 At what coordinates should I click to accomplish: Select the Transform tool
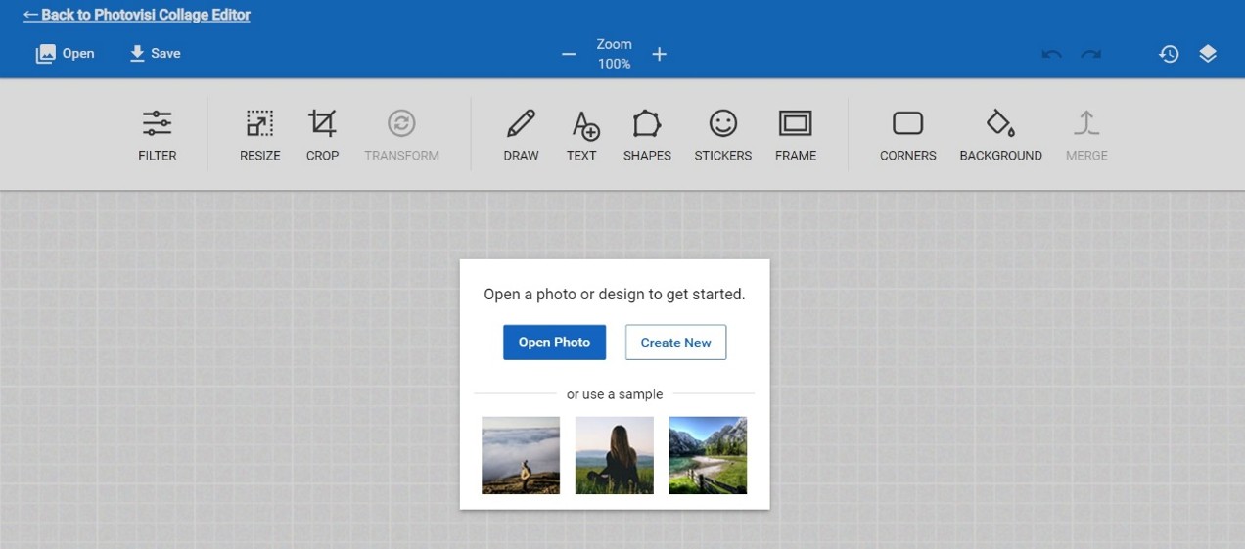point(401,135)
